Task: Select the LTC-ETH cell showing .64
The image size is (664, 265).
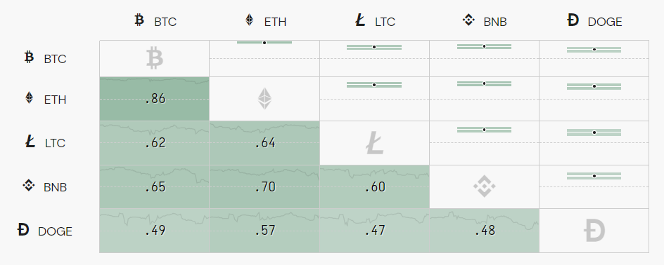Action: coord(264,143)
